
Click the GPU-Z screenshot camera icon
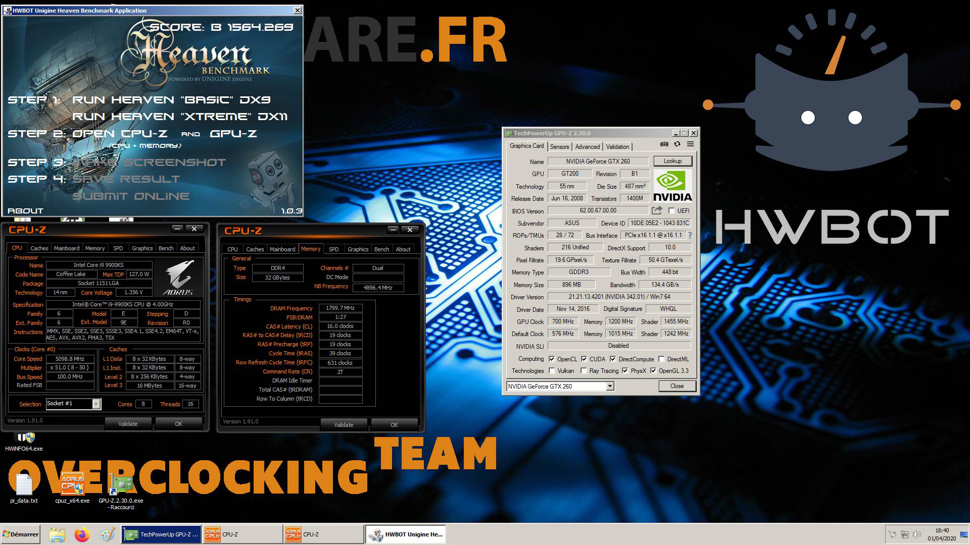(664, 144)
